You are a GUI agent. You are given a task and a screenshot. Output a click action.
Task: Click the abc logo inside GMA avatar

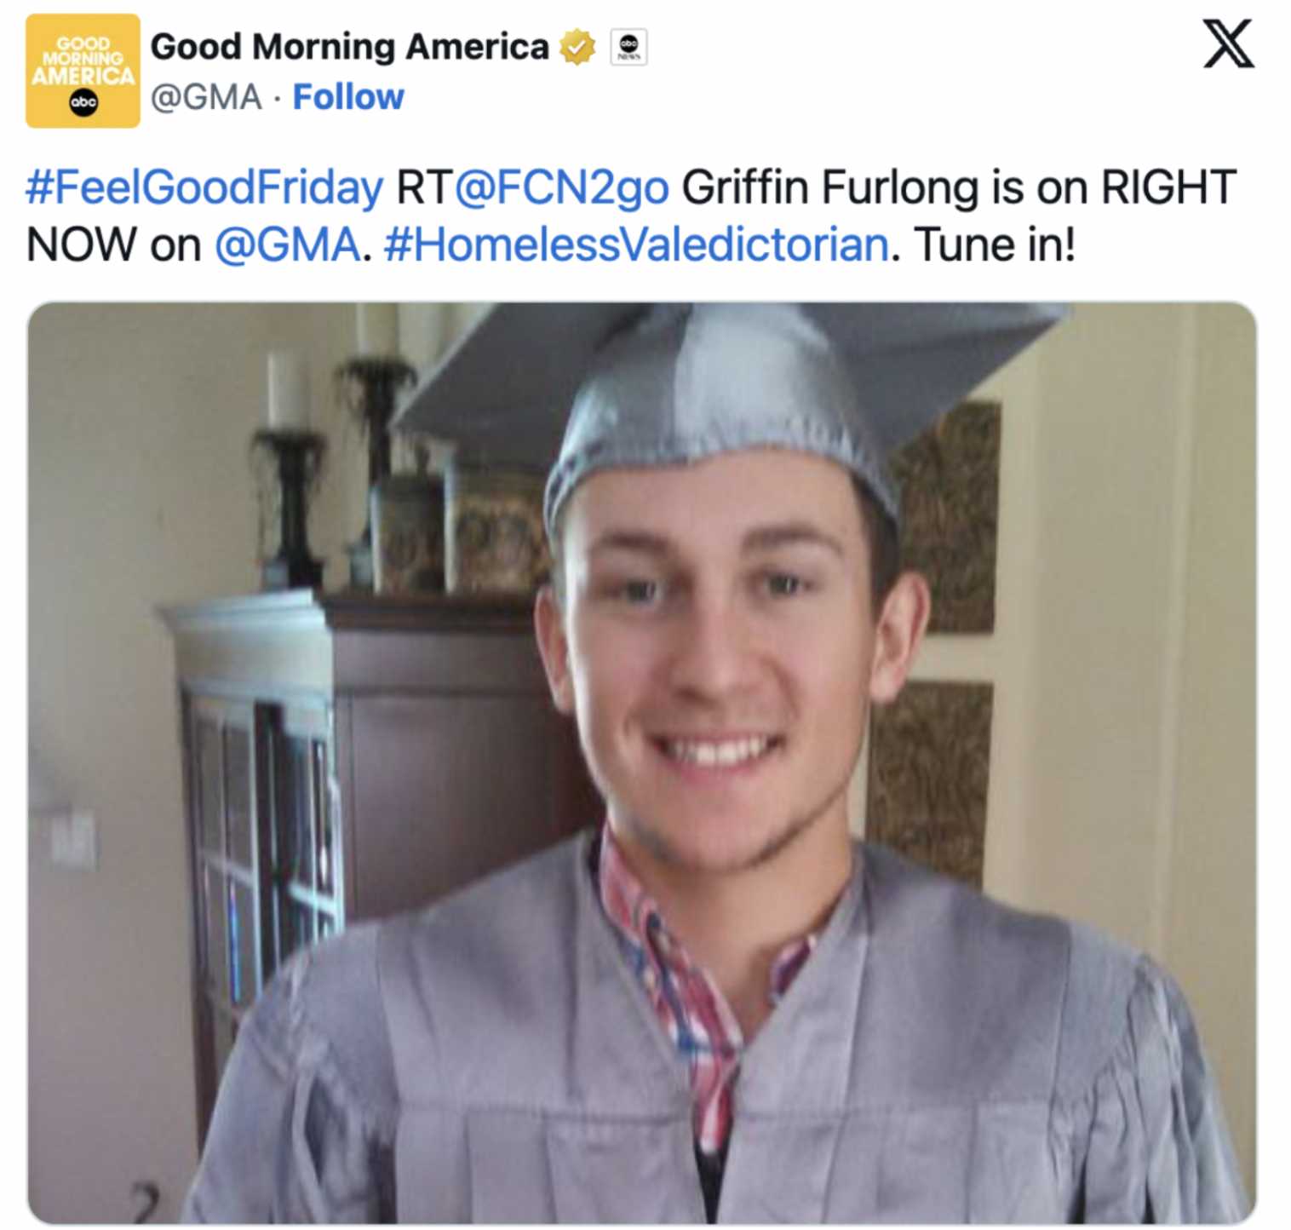coord(83,103)
